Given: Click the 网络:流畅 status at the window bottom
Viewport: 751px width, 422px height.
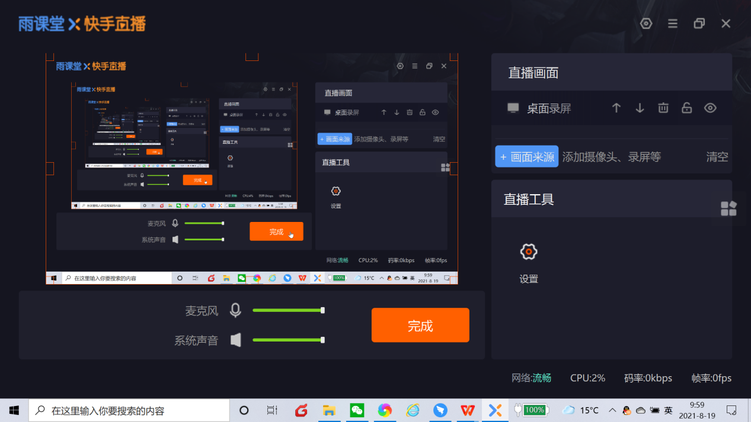Looking at the screenshot, I should click(532, 378).
